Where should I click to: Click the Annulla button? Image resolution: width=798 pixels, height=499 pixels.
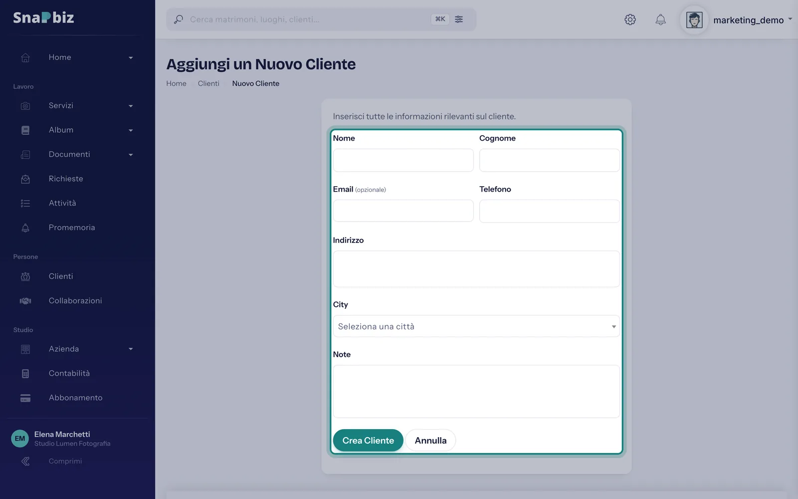(430, 441)
